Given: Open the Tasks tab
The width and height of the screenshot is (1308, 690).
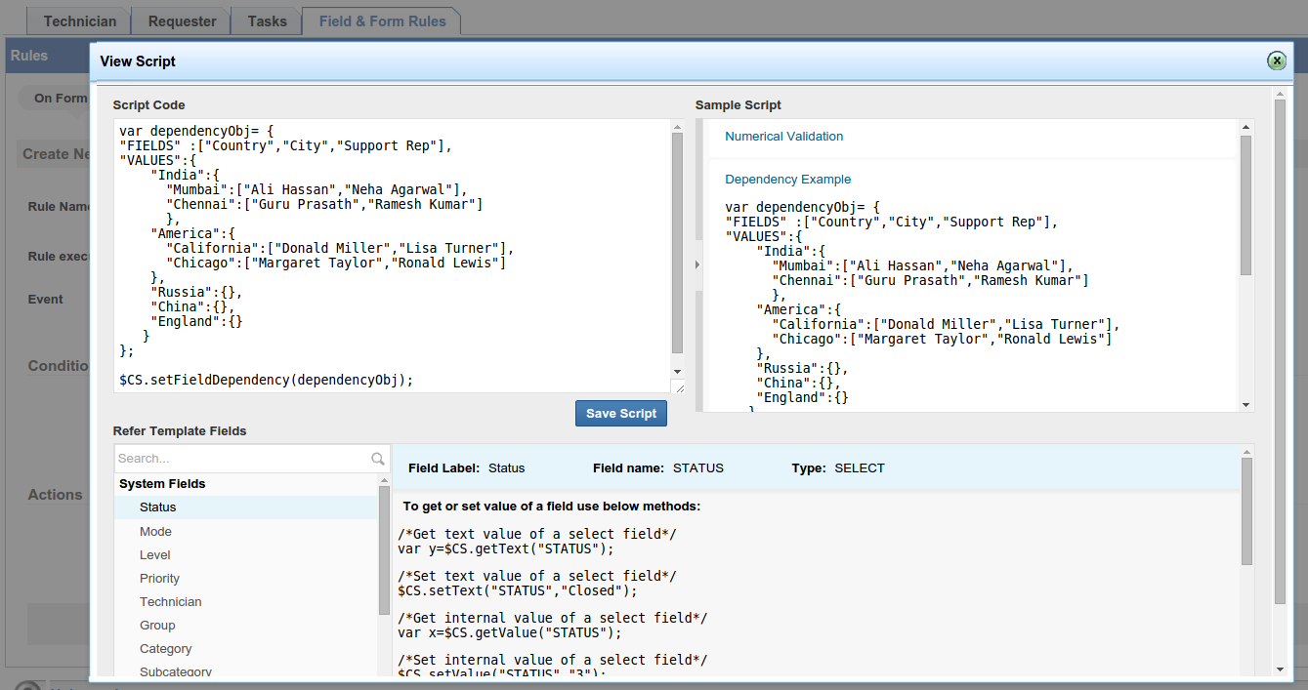Looking at the screenshot, I should pyautogui.click(x=267, y=21).
